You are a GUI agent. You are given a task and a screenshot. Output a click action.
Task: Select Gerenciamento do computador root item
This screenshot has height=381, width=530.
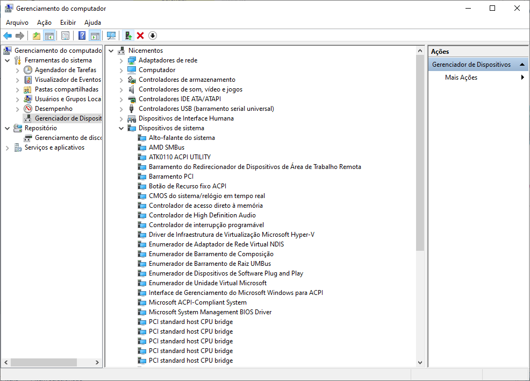58,51
